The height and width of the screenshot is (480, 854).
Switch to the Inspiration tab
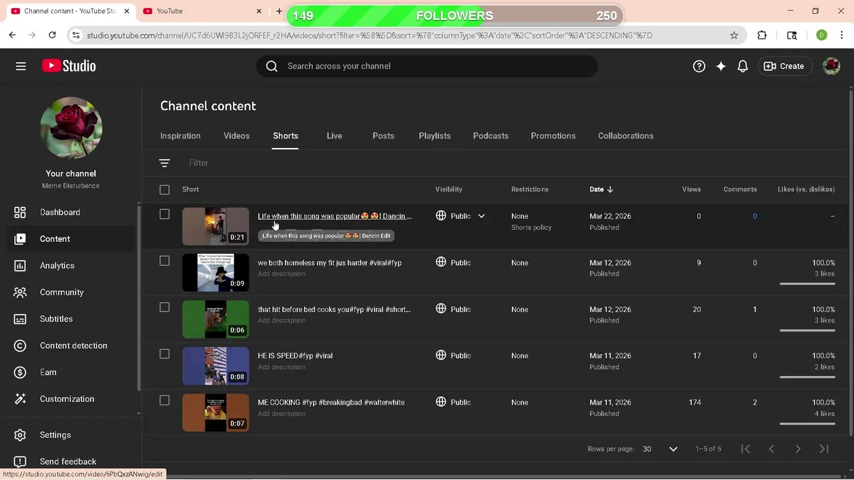point(180,136)
